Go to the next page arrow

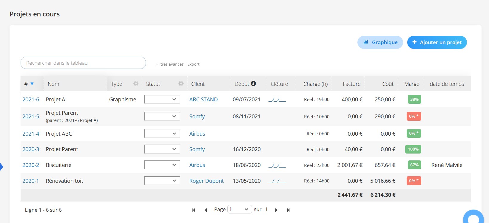[x=276, y=210]
